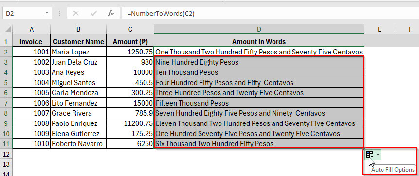This screenshot has height=176, width=419.
Task: Select column C header
Action: tap(130, 29)
